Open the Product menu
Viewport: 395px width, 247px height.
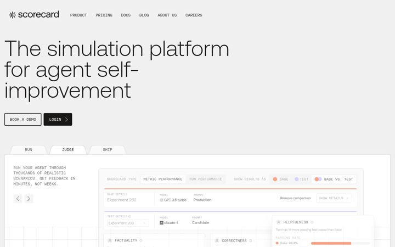[x=78, y=15]
